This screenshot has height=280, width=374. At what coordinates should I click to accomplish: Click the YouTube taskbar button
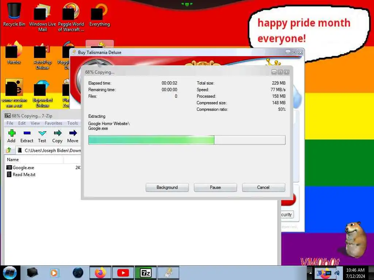pos(123,273)
